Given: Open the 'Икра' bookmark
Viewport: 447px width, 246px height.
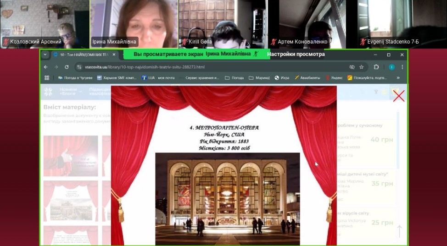Looking at the screenshot, I should pyautogui.click(x=282, y=78).
